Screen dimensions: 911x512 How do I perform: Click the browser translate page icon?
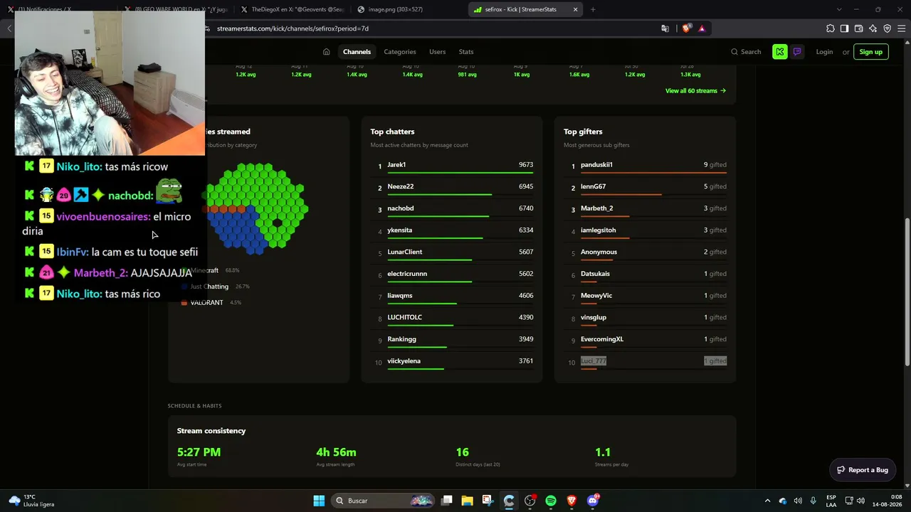click(665, 28)
